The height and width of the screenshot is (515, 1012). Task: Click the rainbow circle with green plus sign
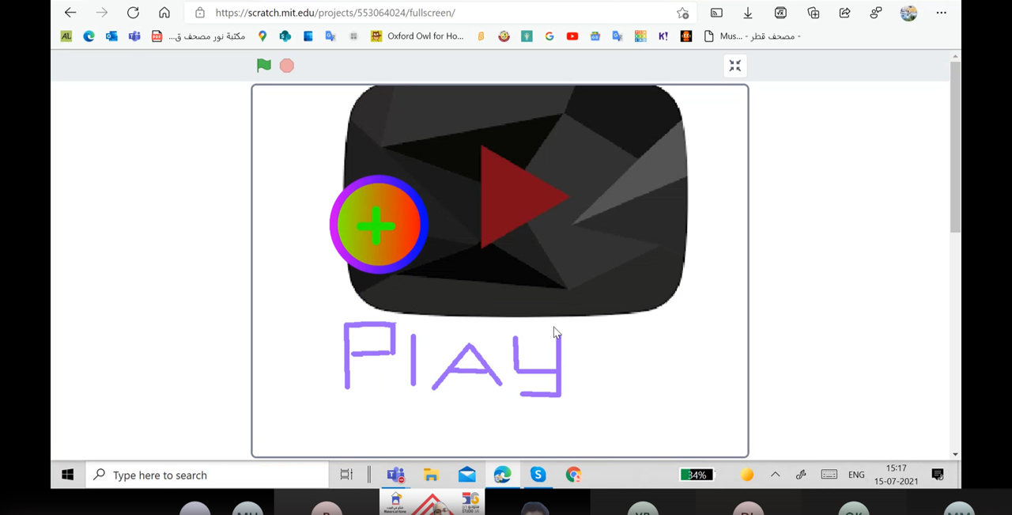[x=379, y=225]
